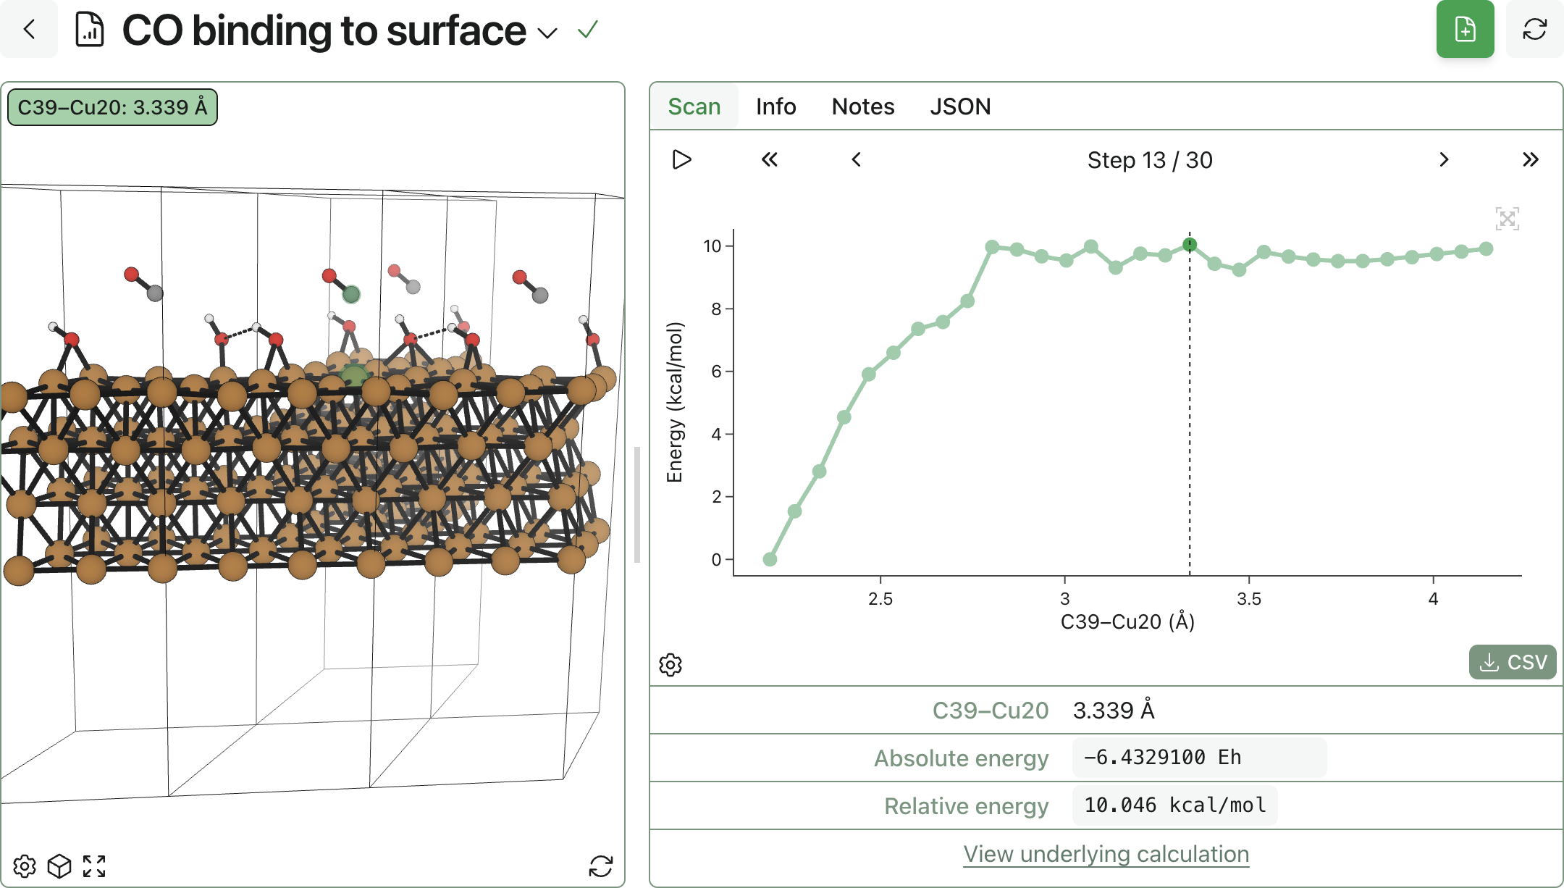
Task: Reset the 3D viewer orientation
Action: pyautogui.click(x=600, y=866)
